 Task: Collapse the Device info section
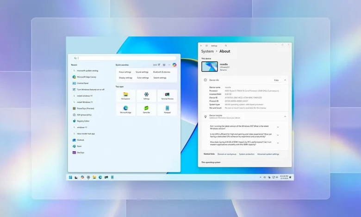click(285, 80)
